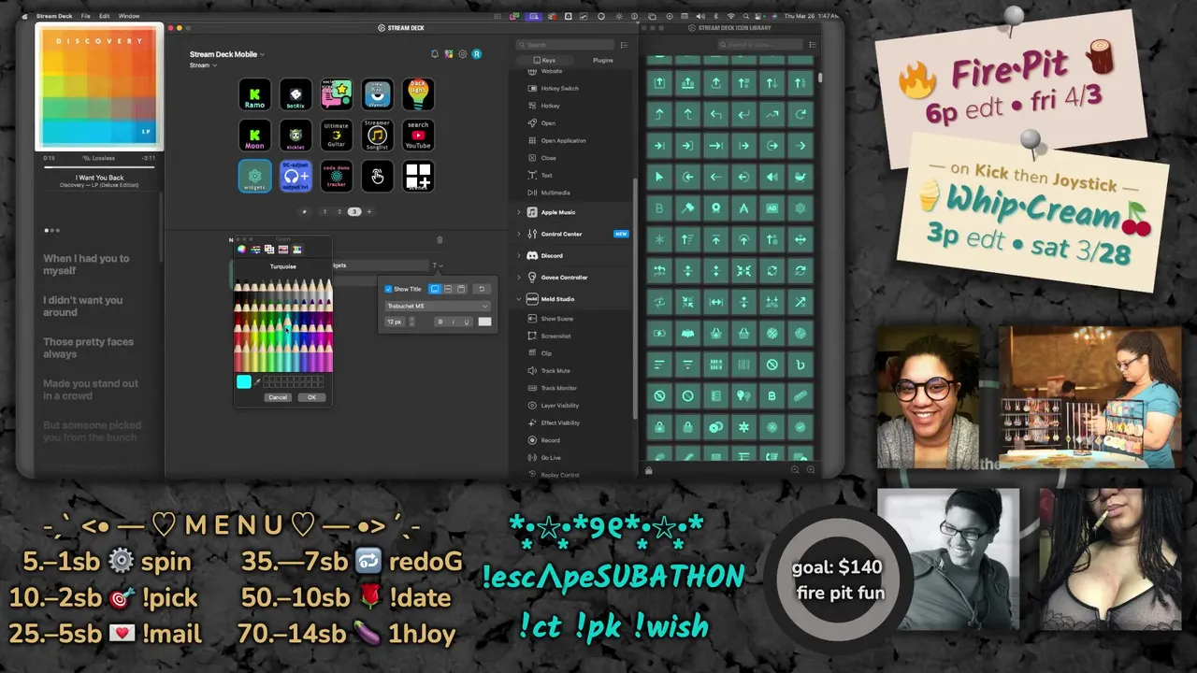Open the title T options dropdown

click(x=437, y=265)
